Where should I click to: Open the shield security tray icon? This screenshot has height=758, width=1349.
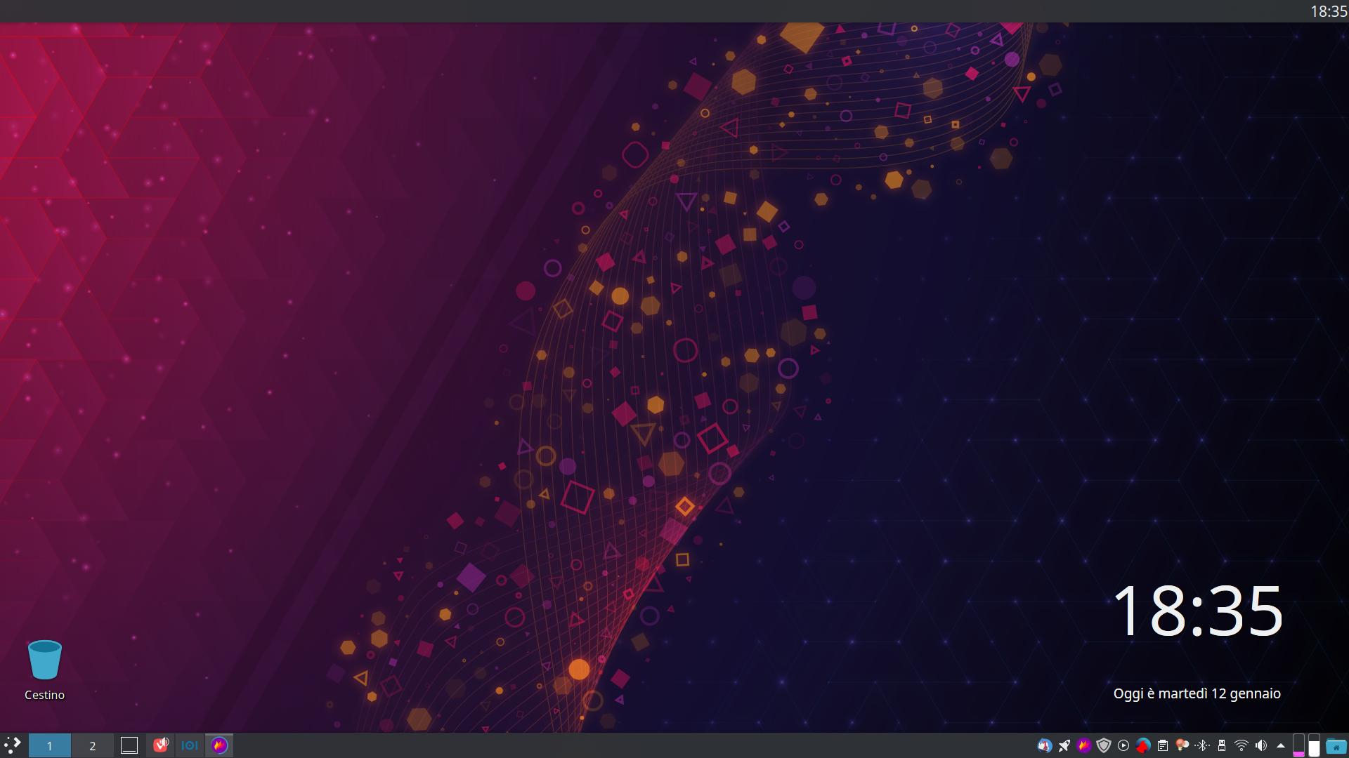(1104, 745)
